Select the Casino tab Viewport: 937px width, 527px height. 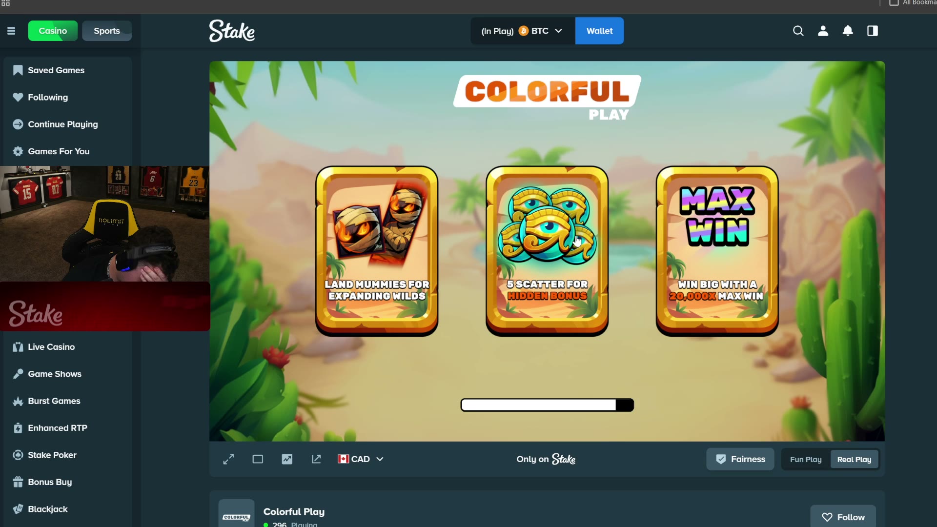pyautogui.click(x=53, y=31)
